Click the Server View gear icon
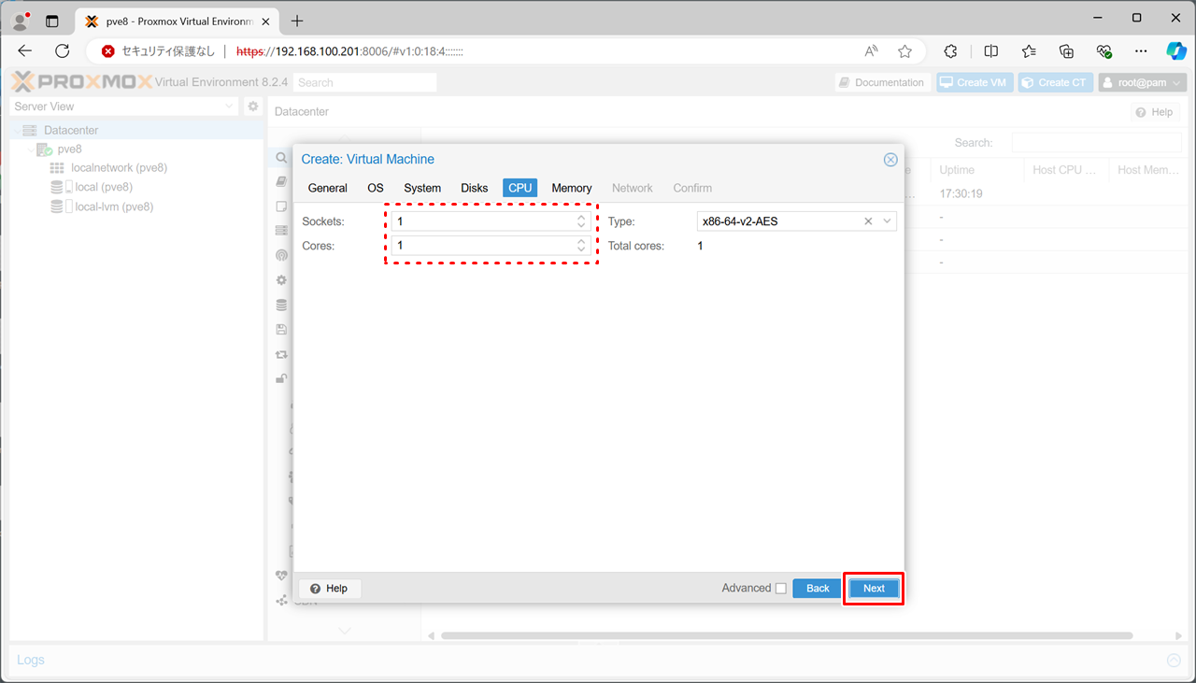This screenshot has width=1196, height=683. 252,107
